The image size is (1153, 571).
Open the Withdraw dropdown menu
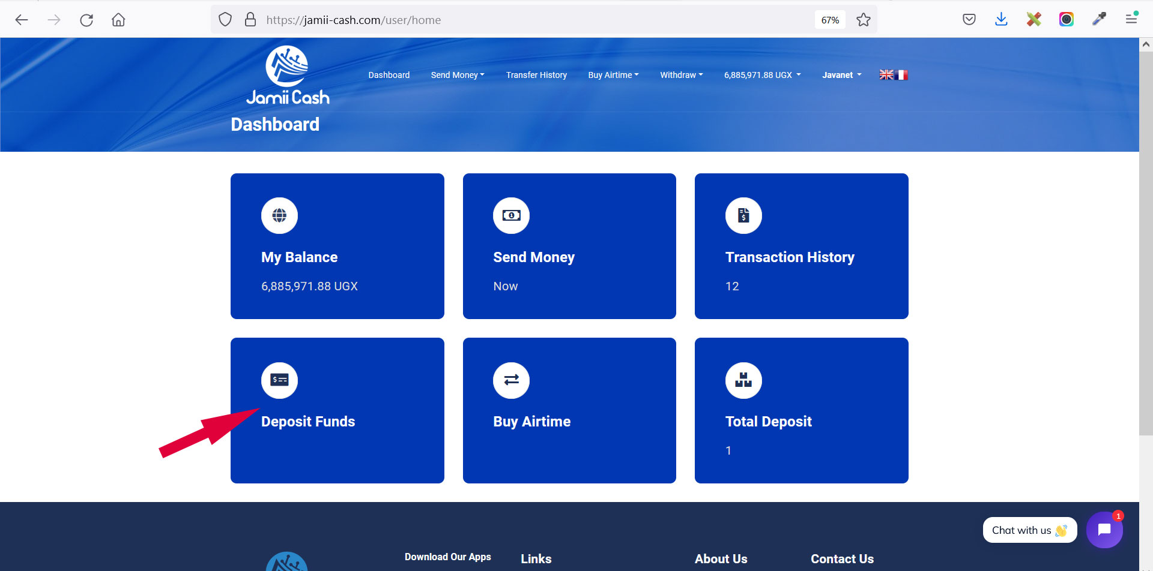pyautogui.click(x=681, y=75)
